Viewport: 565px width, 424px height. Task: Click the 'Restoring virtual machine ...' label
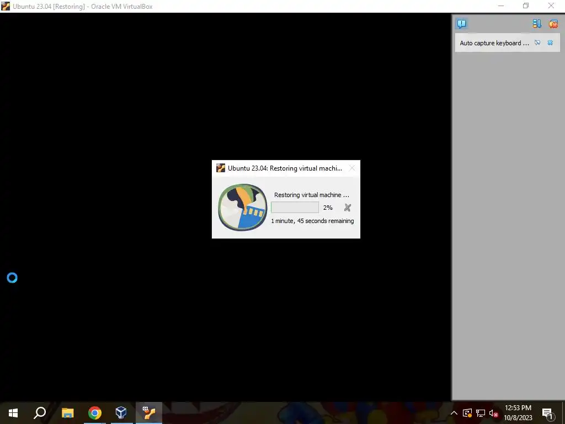pyautogui.click(x=312, y=195)
